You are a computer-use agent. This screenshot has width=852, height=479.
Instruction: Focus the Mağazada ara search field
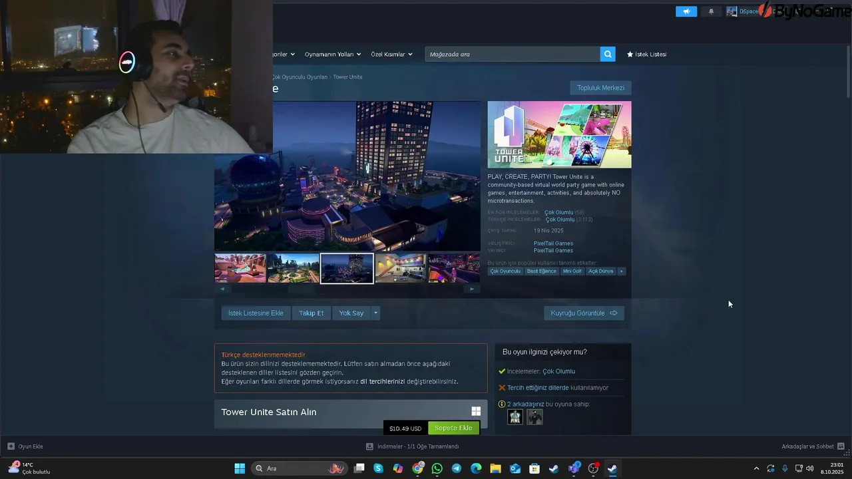point(512,54)
